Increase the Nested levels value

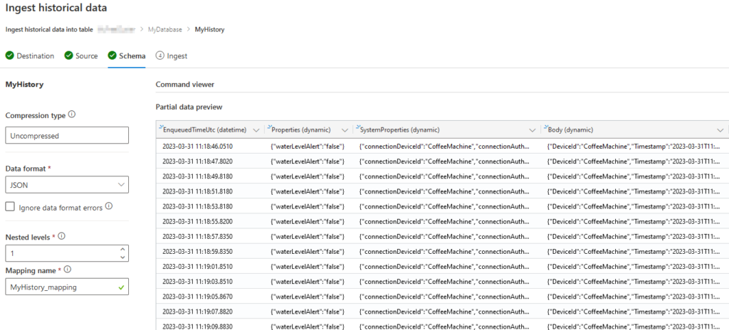tap(123, 249)
